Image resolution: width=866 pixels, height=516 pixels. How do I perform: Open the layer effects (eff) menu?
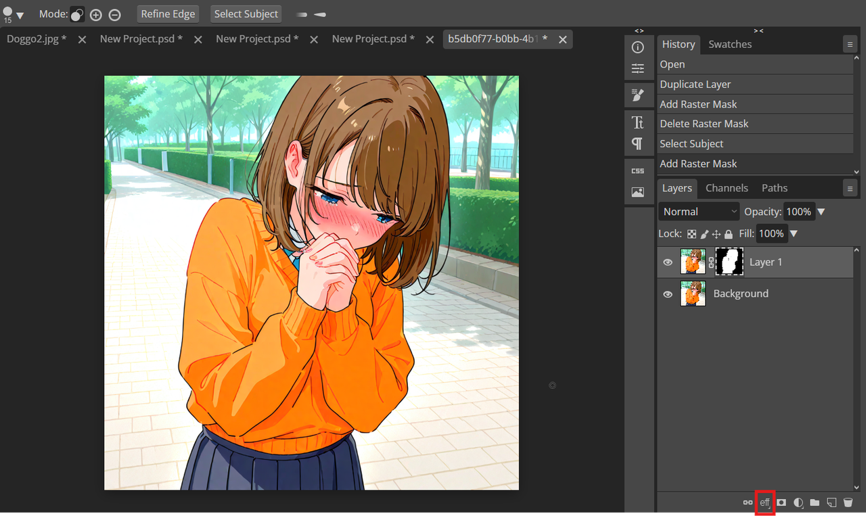click(765, 502)
